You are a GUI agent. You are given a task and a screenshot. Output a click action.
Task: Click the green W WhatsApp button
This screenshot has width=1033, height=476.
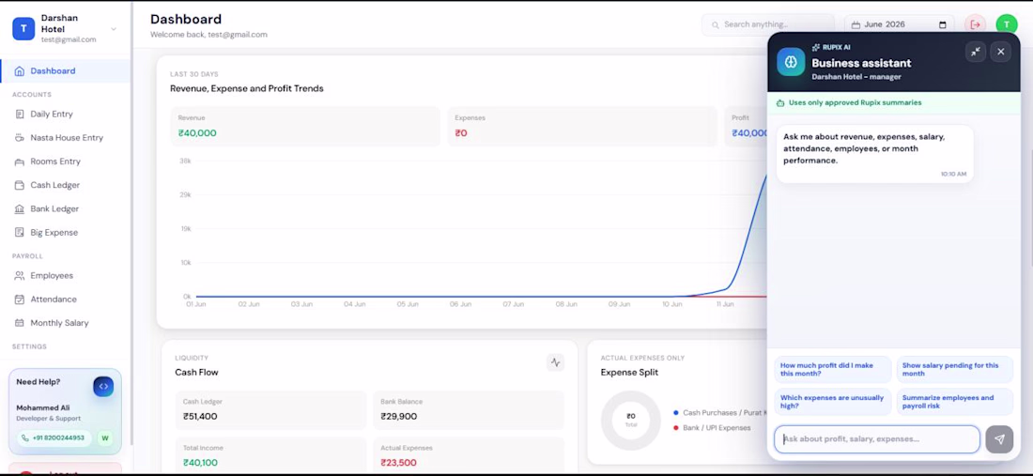105,438
